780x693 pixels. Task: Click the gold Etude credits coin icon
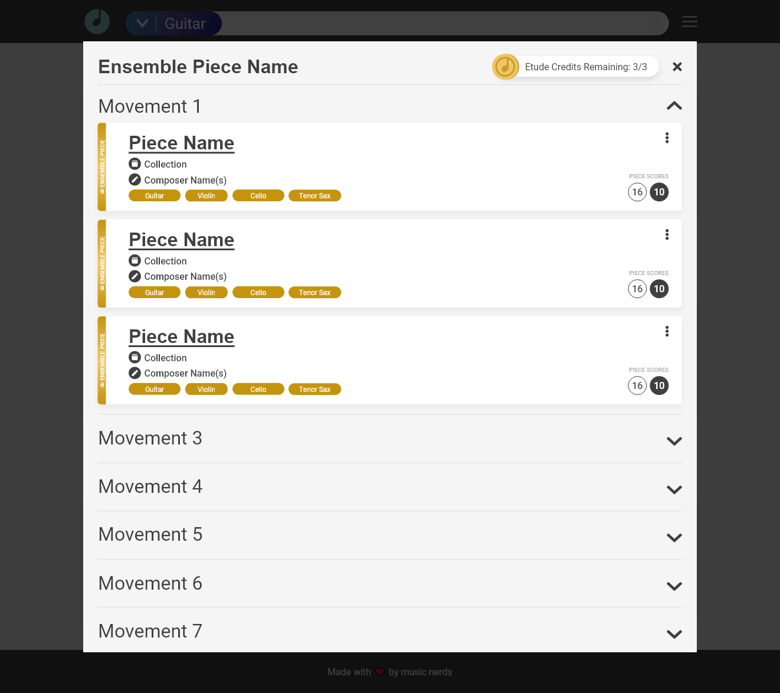click(506, 67)
